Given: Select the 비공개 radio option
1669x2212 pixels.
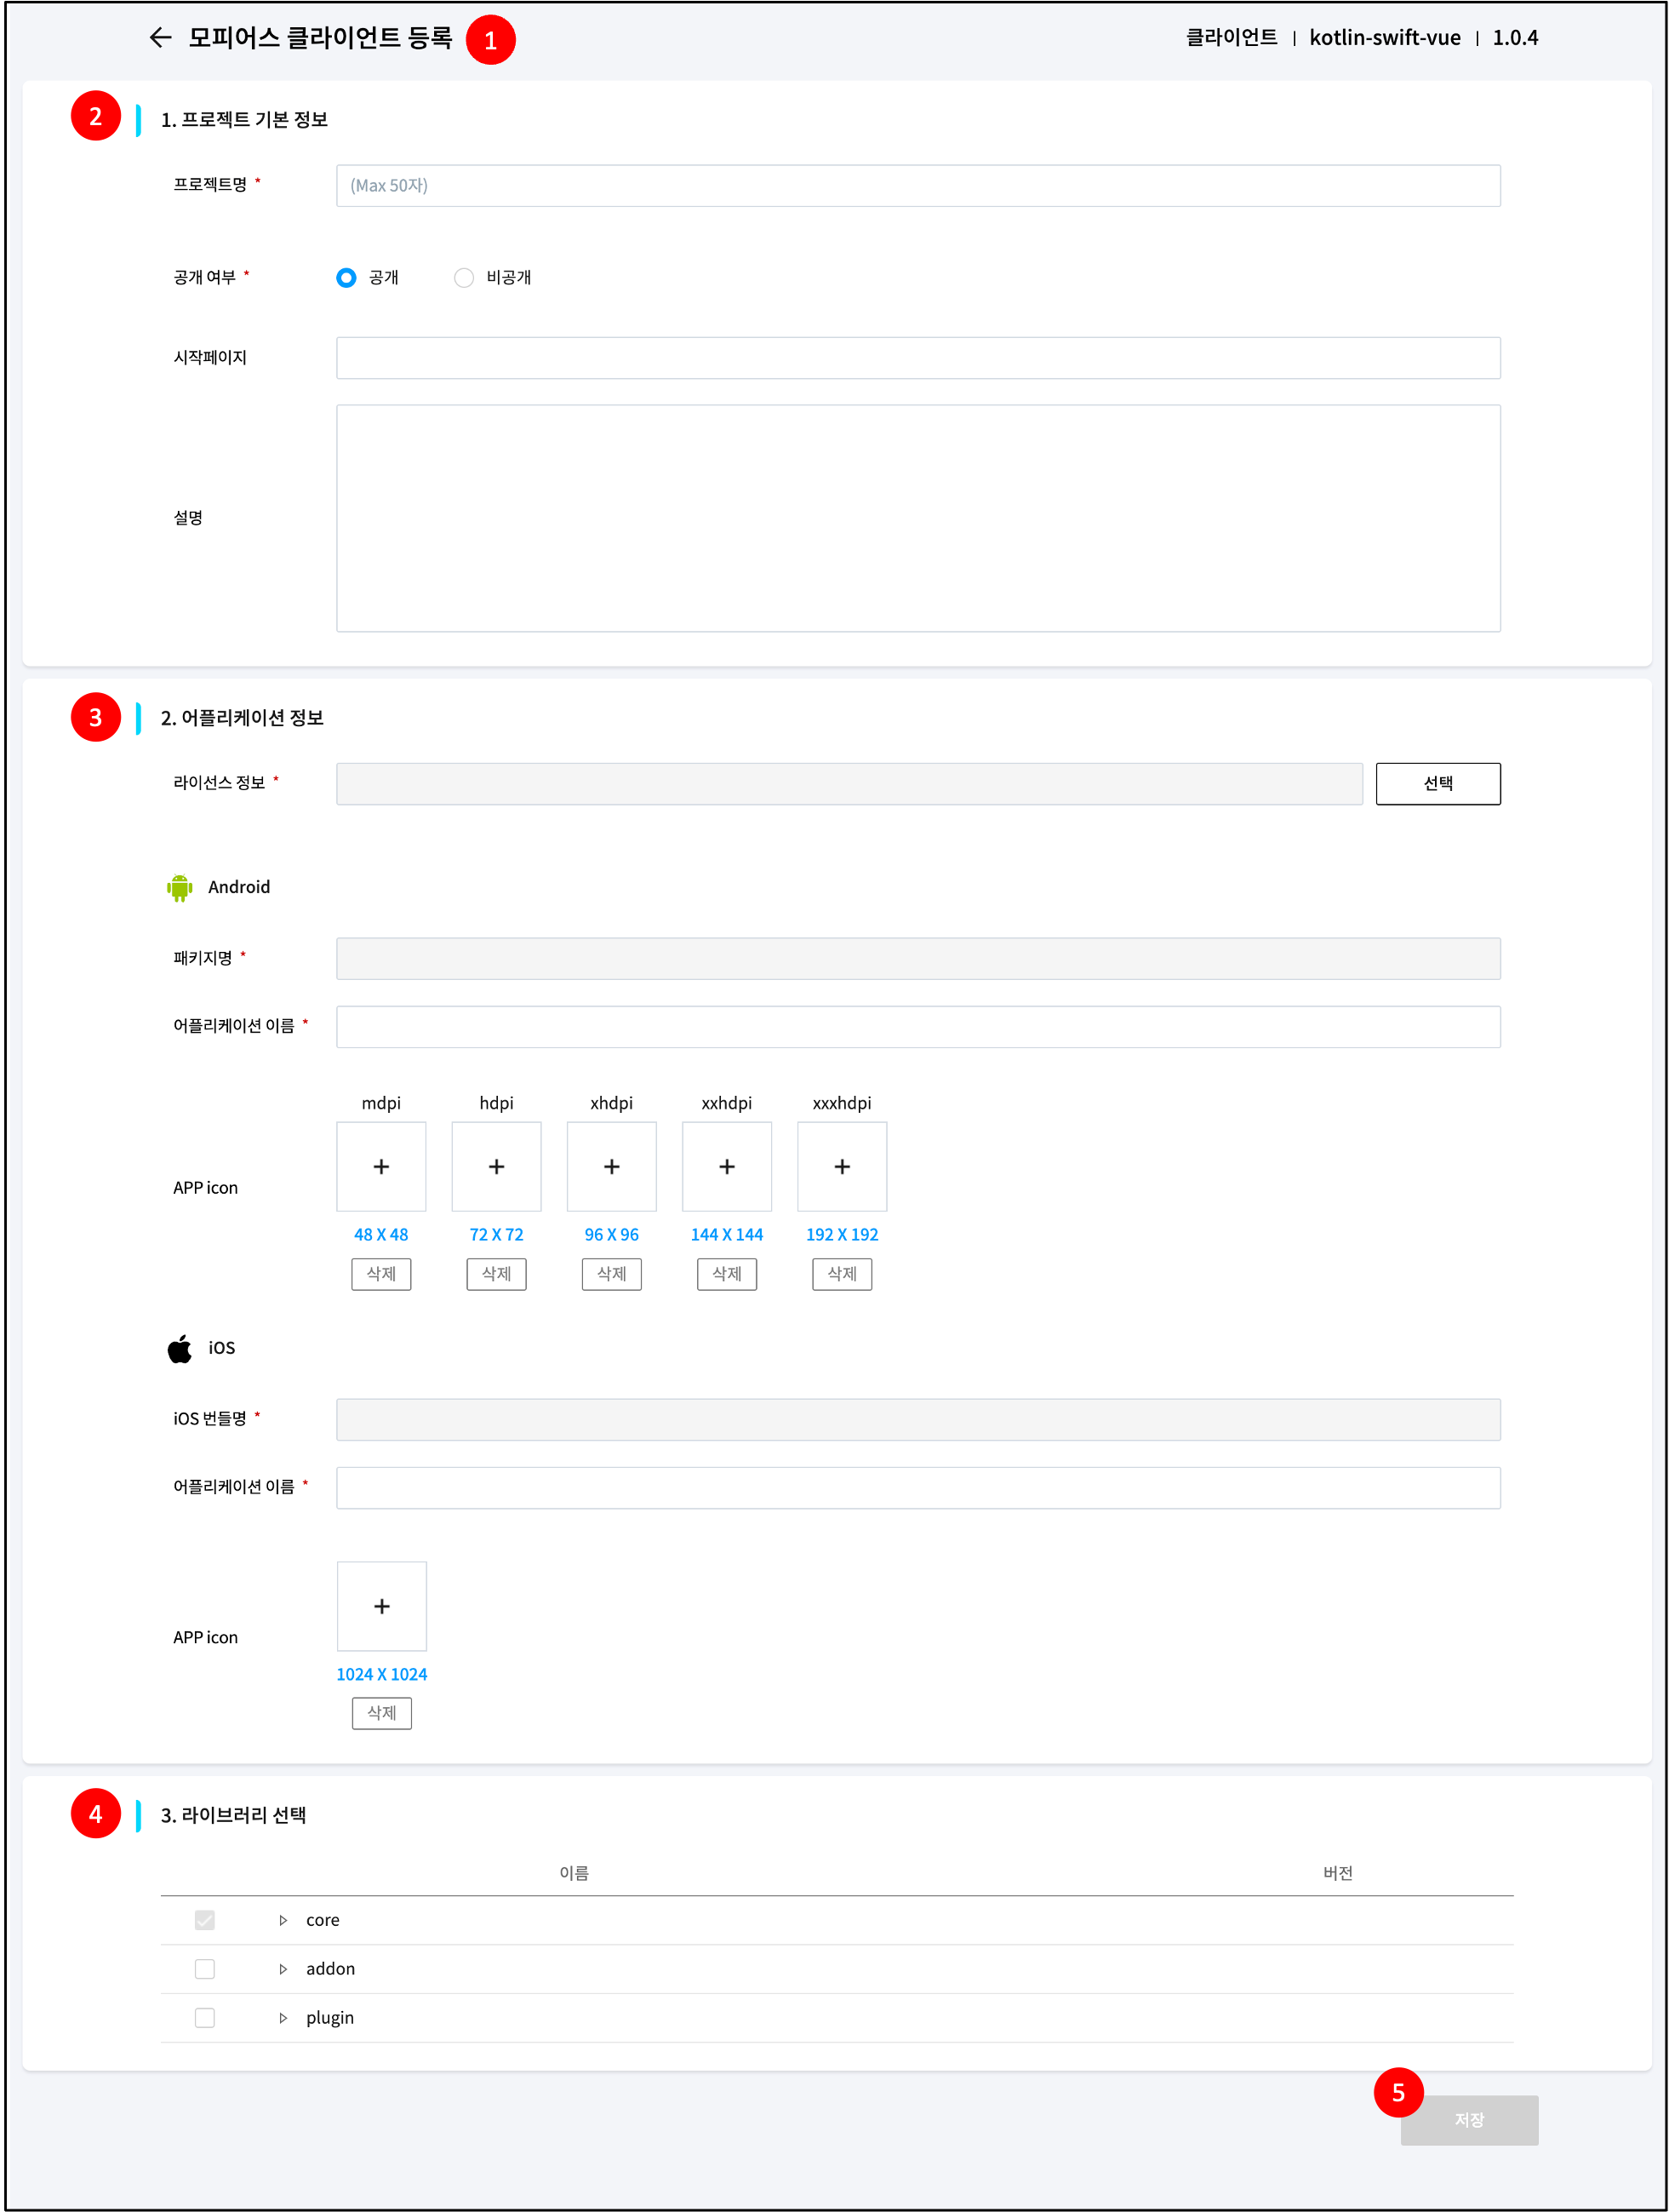Looking at the screenshot, I should tap(464, 278).
